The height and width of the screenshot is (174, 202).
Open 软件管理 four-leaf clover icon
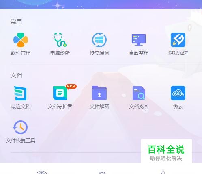pos(21,40)
